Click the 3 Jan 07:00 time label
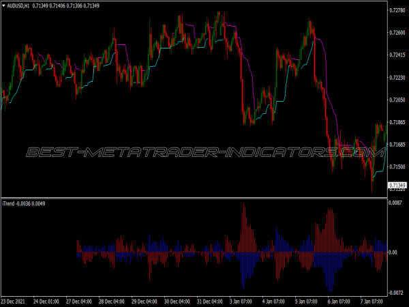The height and width of the screenshot is (307, 409). pos(241,302)
